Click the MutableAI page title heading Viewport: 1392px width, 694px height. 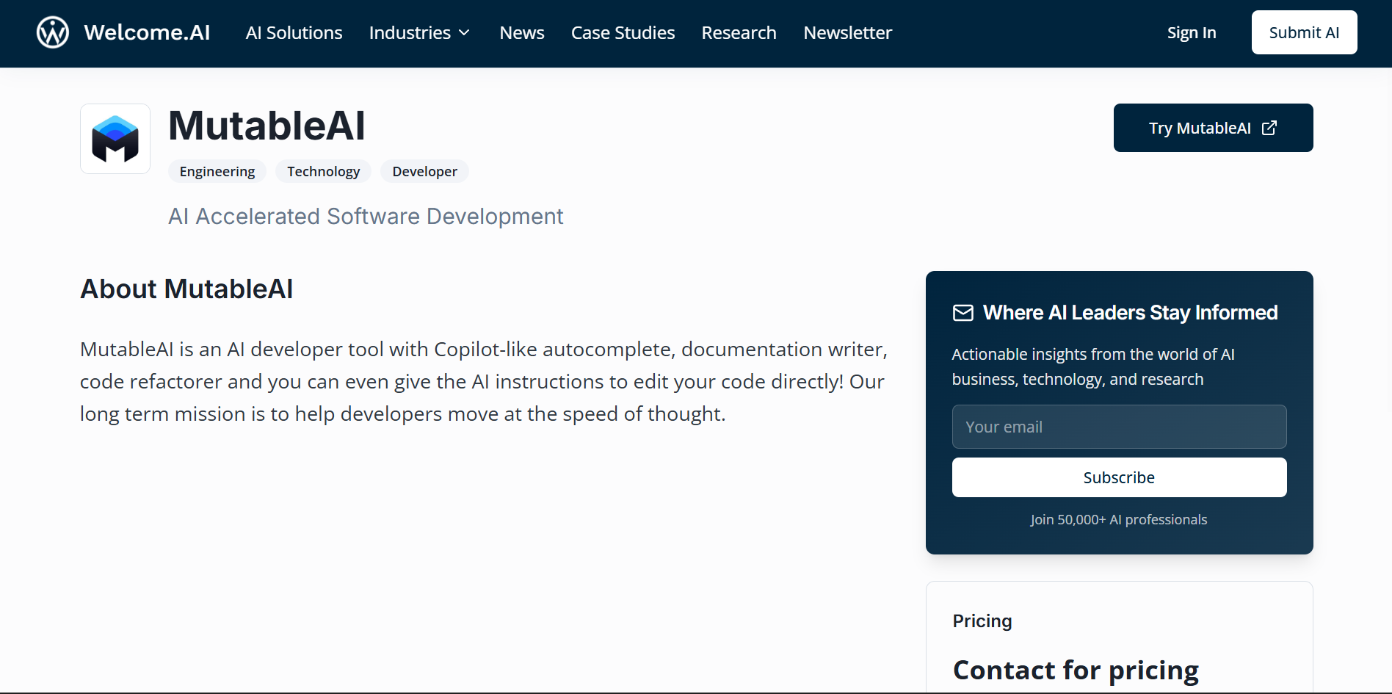coord(267,126)
